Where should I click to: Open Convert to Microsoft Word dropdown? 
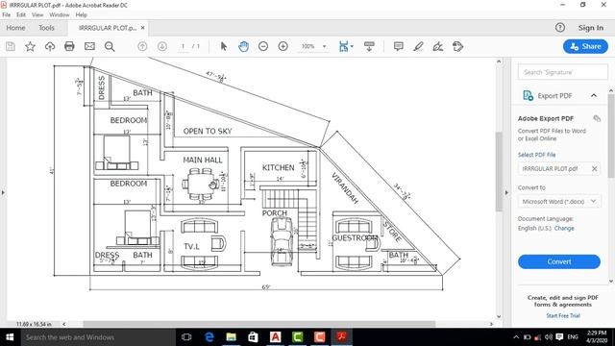click(559, 202)
